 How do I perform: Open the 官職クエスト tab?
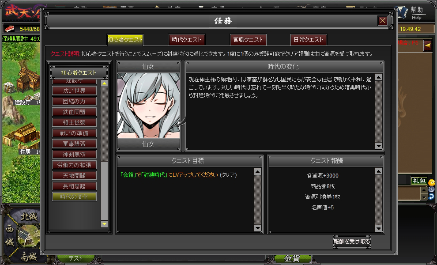point(248,40)
